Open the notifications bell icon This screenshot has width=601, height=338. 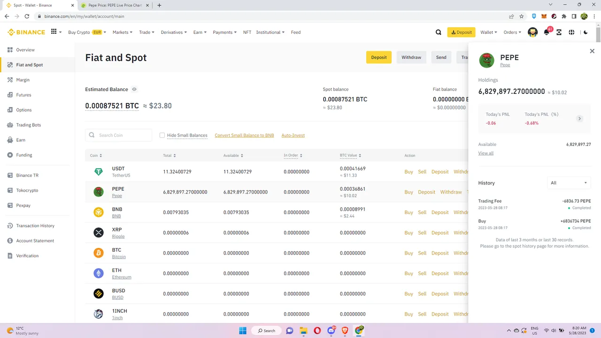coord(547,32)
